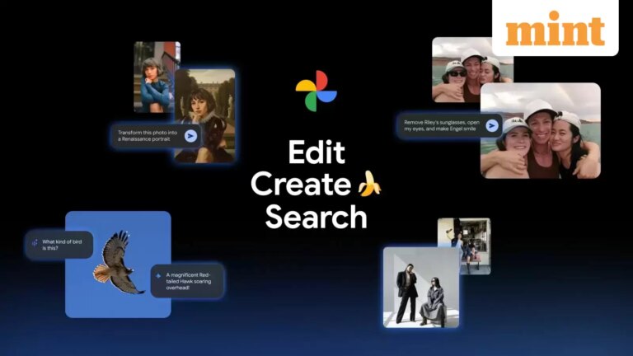The height and width of the screenshot is (356, 633).
Task: Send the Remove Riley's sunglasses prompt arrow
Action: point(492,125)
